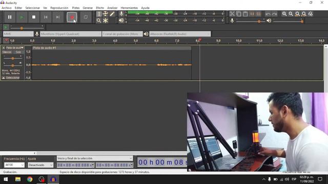
Task: Toggle loop playback button
Action: click(86, 17)
